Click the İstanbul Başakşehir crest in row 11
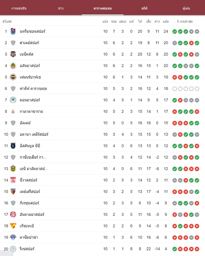The height and width of the screenshot is (256, 205). point(13,146)
